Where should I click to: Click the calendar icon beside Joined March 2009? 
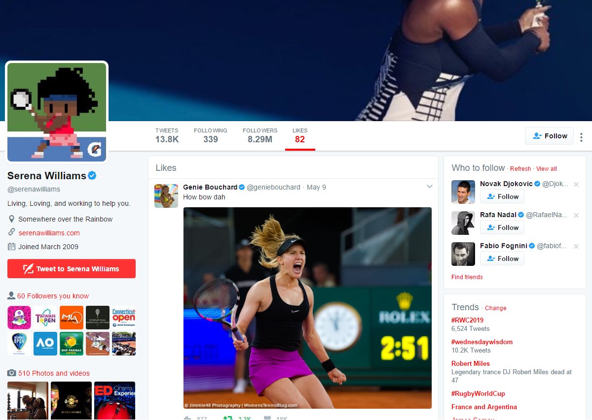pyautogui.click(x=12, y=247)
